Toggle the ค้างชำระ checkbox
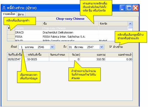This screenshot has height=107, width=148. [x=111, y=47]
